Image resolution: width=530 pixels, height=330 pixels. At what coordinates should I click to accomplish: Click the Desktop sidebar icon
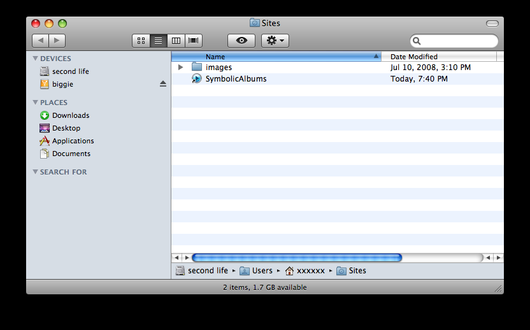[x=45, y=128]
